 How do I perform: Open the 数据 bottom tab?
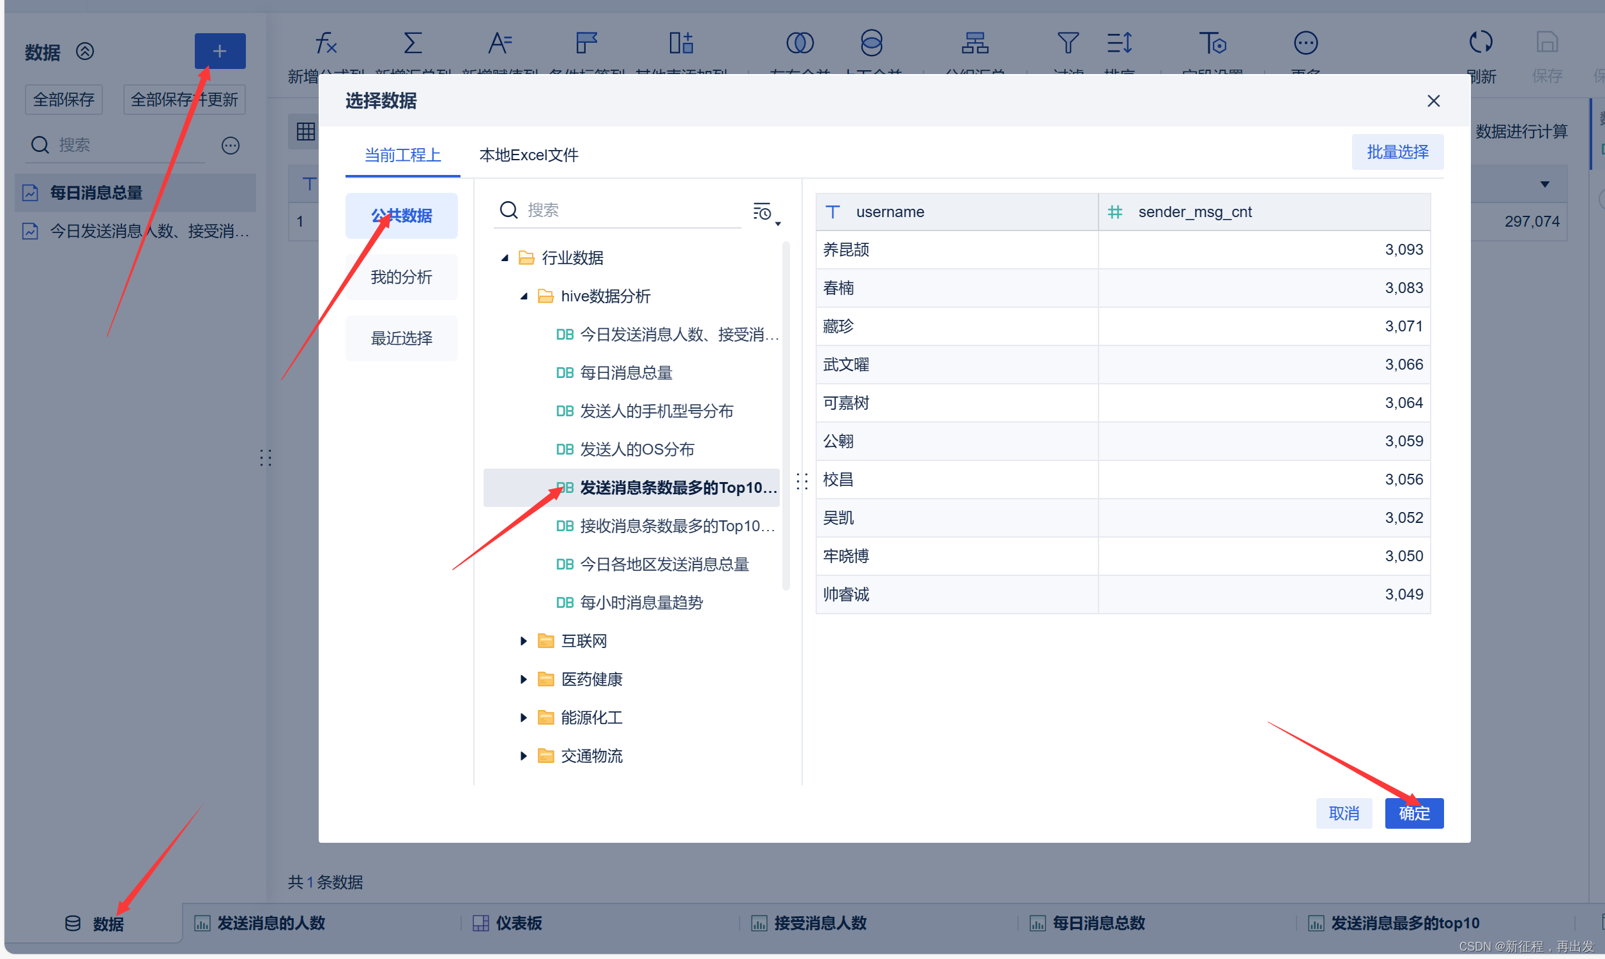(x=95, y=923)
